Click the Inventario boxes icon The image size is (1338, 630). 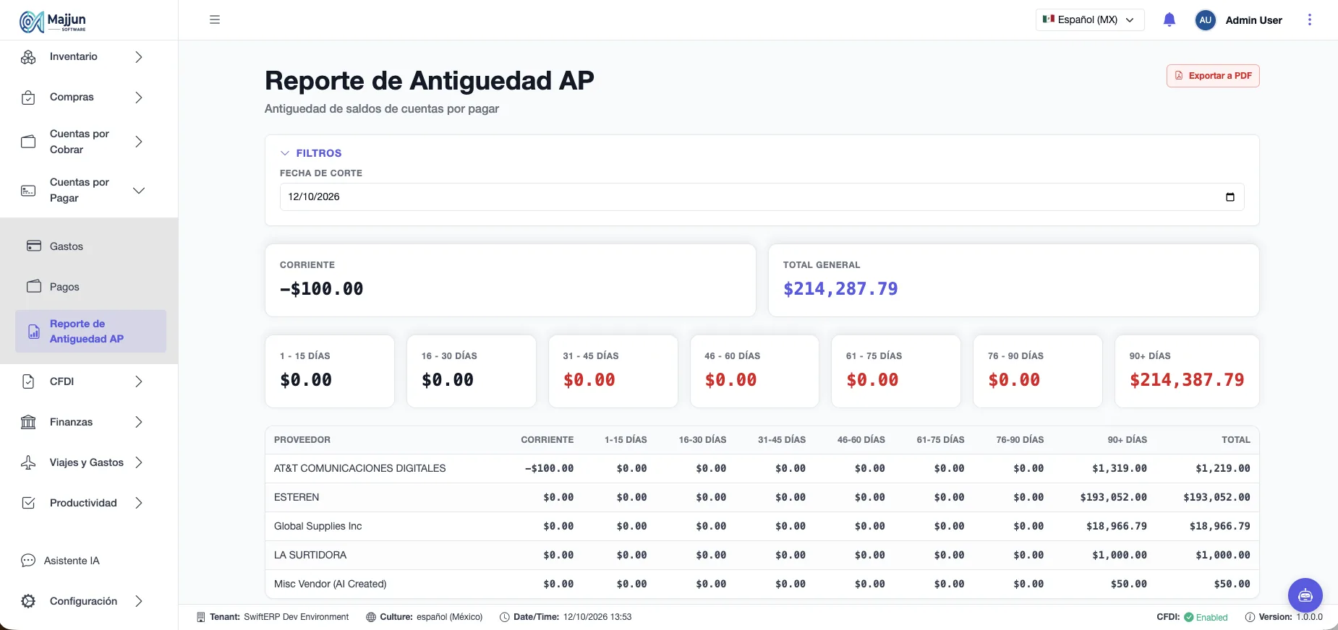(x=28, y=57)
